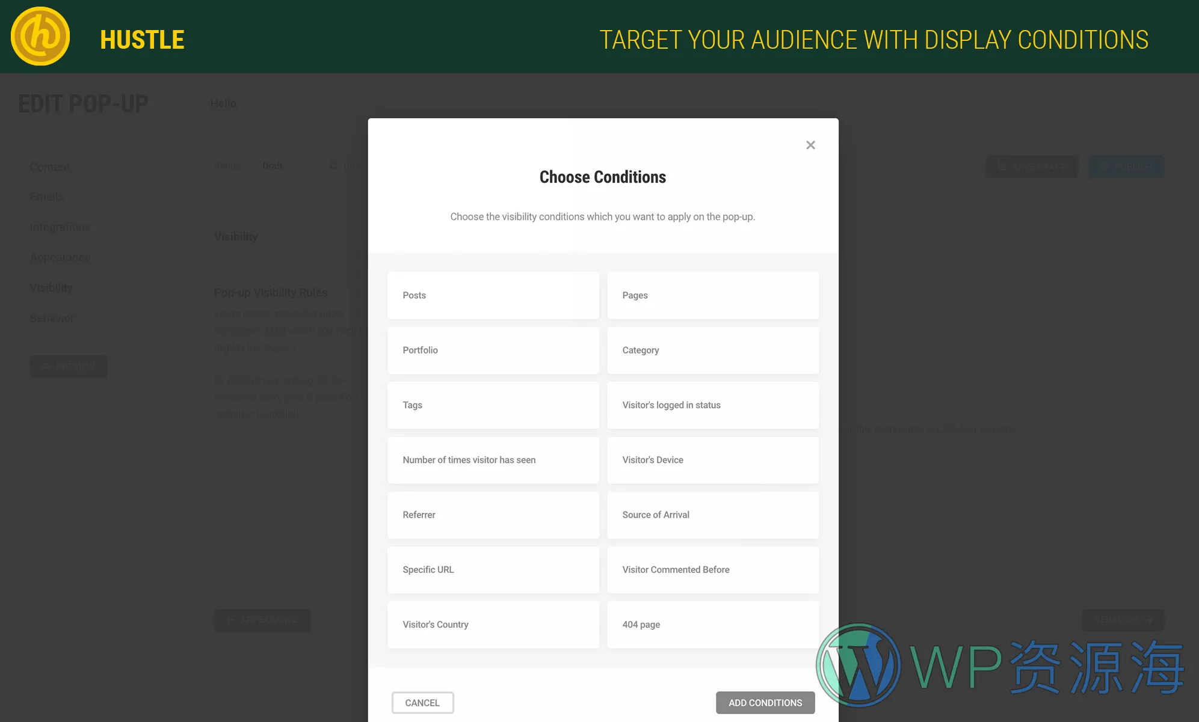The width and height of the screenshot is (1199, 722).
Task: Select the Visitor's Country condition
Action: click(x=493, y=623)
